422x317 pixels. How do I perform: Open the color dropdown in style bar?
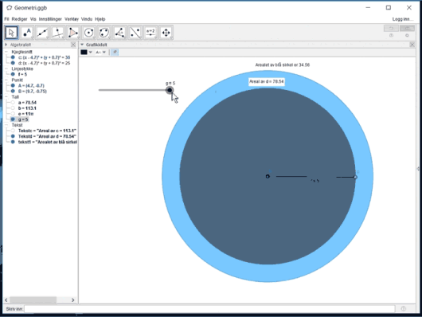(x=87, y=53)
